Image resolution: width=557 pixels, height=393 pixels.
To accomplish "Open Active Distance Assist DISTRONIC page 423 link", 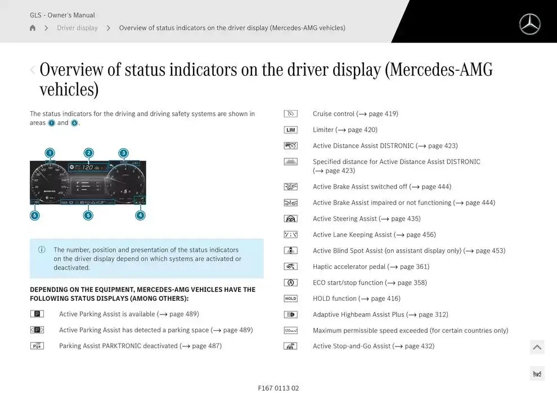I will (x=437, y=145).
